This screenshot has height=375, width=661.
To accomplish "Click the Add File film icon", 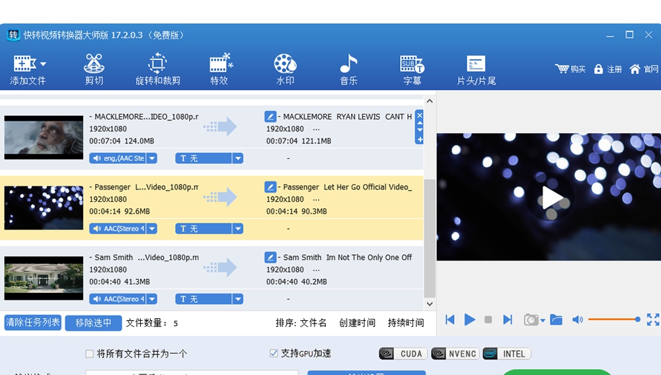I will pyautogui.click(x=24, y=63).
